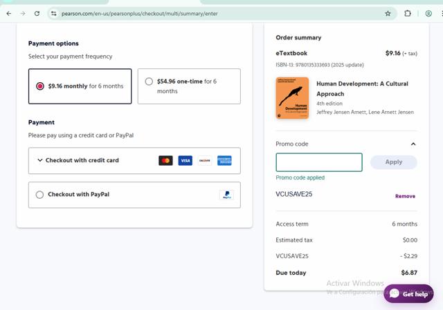Go forward in browser history

(x=23, y=14)
